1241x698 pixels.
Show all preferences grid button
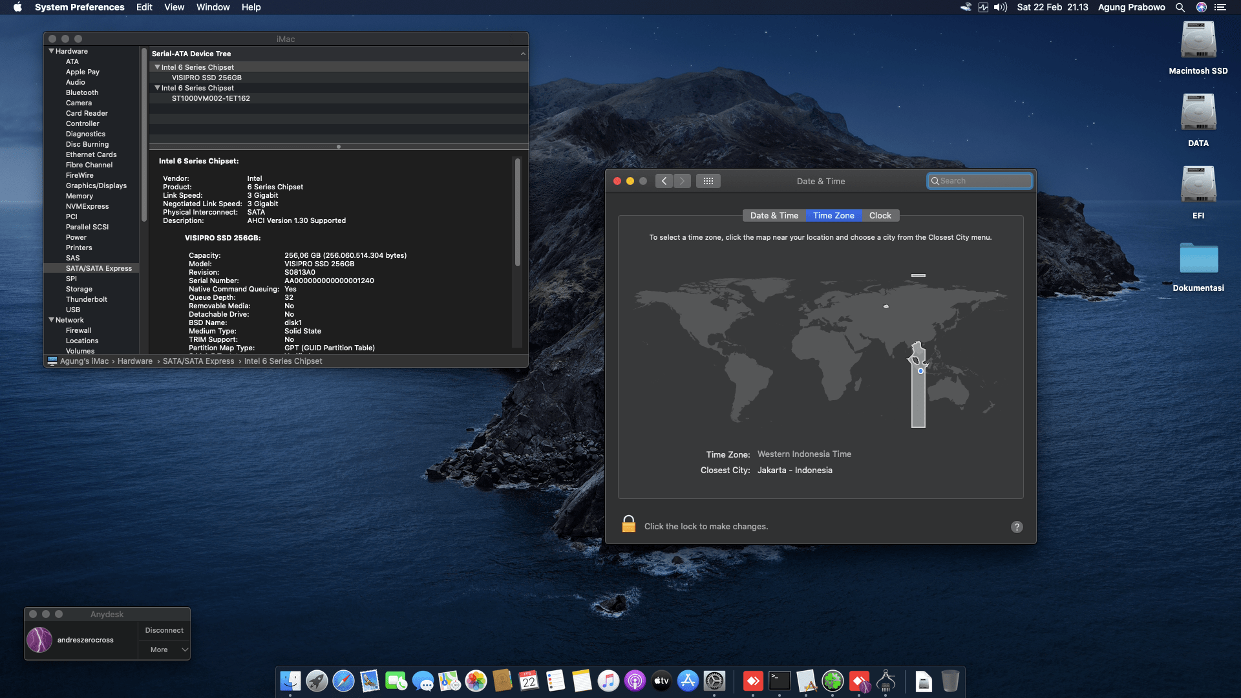pyautogui.click(x=708, y=181)
